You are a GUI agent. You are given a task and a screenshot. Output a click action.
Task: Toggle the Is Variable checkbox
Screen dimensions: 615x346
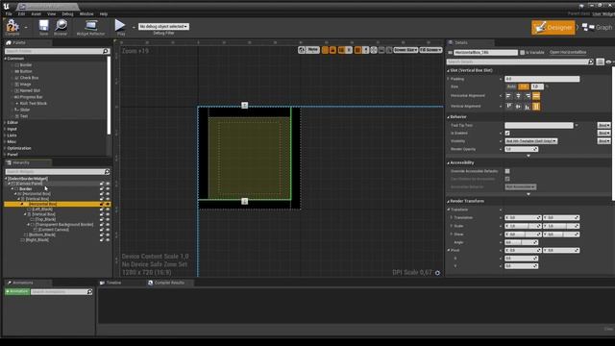[x=522, y=52]
